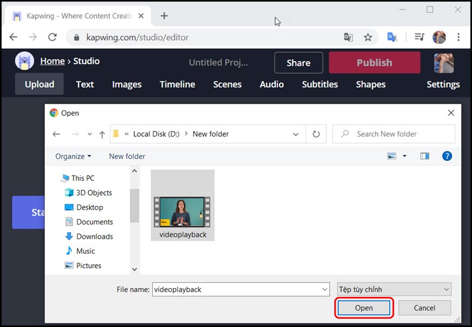Image resolution: width=472 pixels, height=327 pixels.
Task: Bookmark this page with the star icon
Action: coord(368,37)
